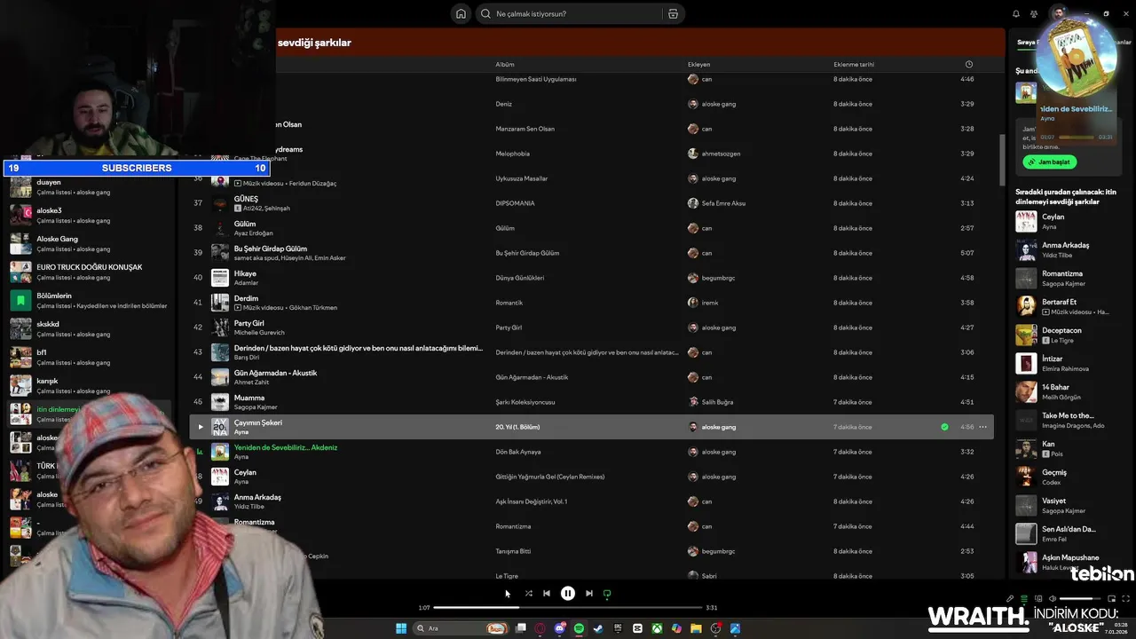The width and height of the screenshot is (1136, 639).
Task: Sort by Eklenme tarihi column header
Action: tap(854, 64)
